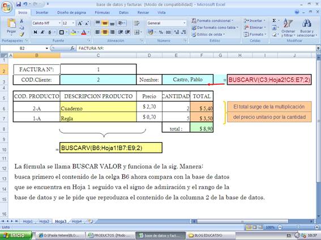This screenshot has height=240, width=321.
Task: Click the AutoSum sigma icon
Action: click(274, 21)
